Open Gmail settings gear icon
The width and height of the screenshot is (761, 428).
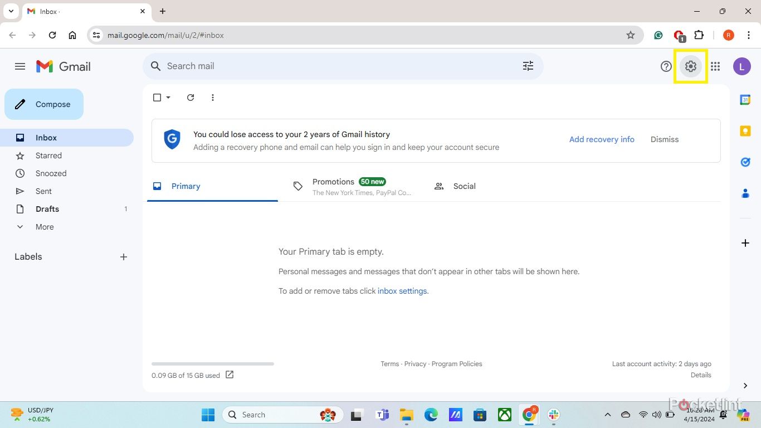click(x=691, y=66)
